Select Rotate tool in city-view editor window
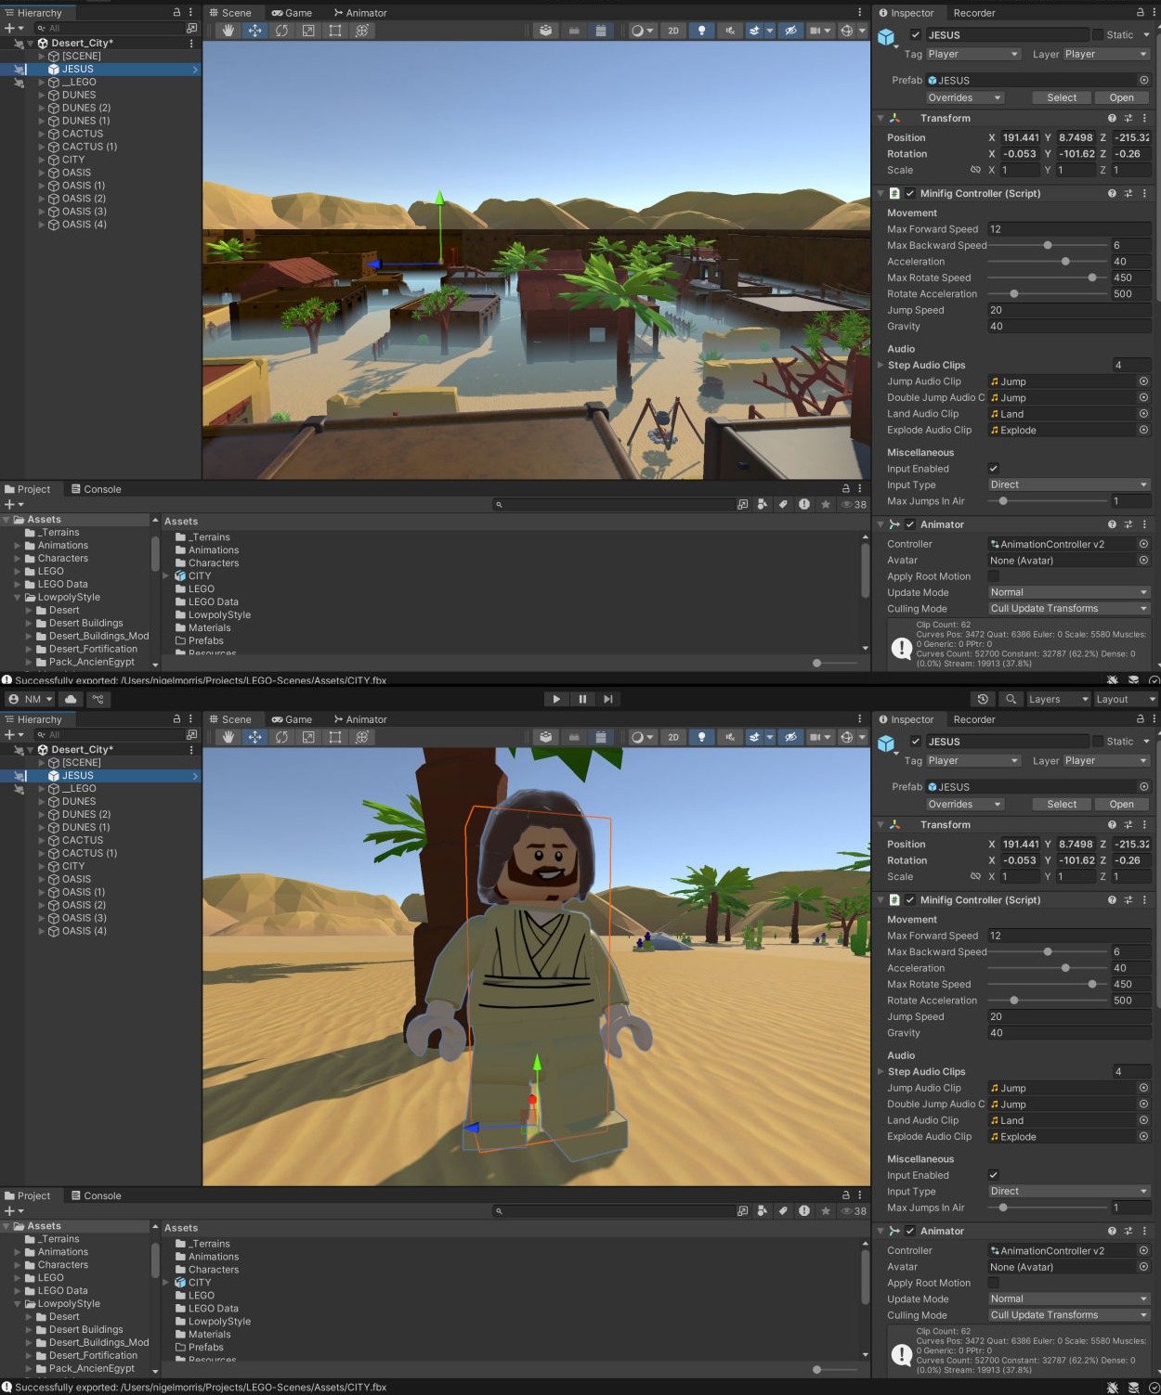 click(x=281, y=31)
